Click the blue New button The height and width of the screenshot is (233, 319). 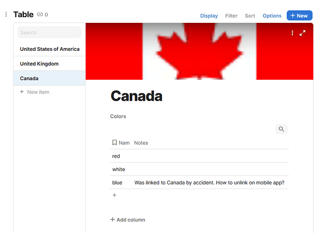pyautogui.click(x=299, y=15)
